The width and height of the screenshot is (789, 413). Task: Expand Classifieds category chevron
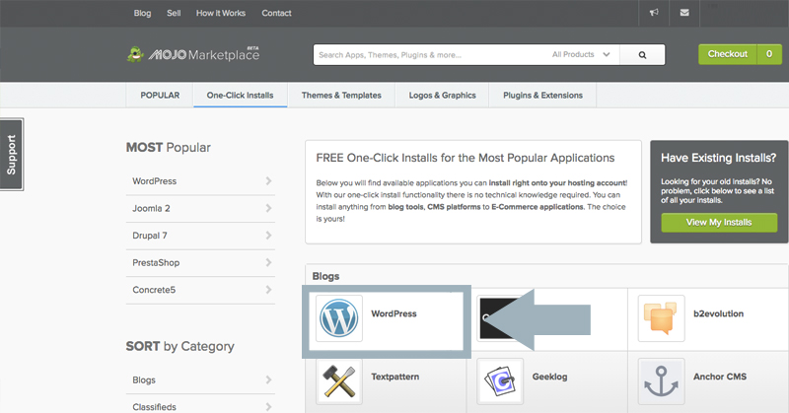coord(268,406)
